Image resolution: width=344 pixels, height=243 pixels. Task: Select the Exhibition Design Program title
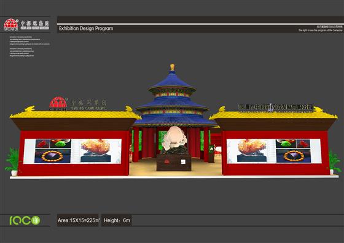pyautogui.click(x=86, y=28)
